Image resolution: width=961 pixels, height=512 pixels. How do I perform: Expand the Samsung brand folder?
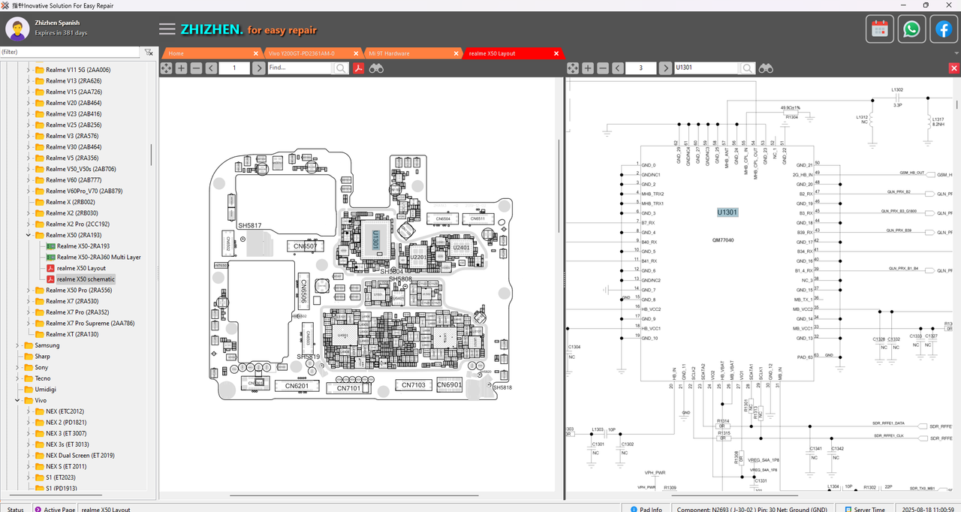[18, 345]
